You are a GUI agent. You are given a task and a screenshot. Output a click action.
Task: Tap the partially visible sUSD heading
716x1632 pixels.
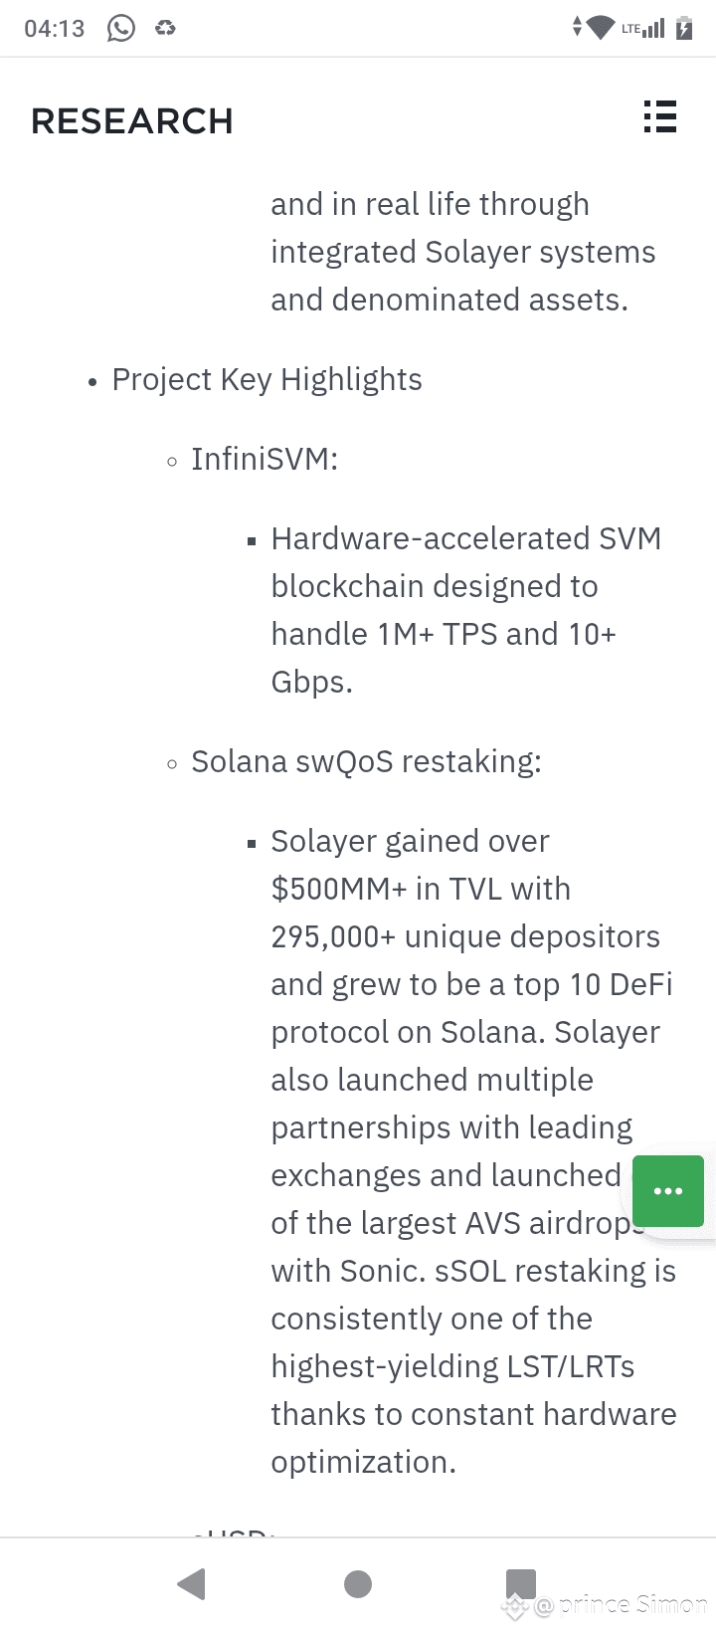click(x=234, y=1532)
